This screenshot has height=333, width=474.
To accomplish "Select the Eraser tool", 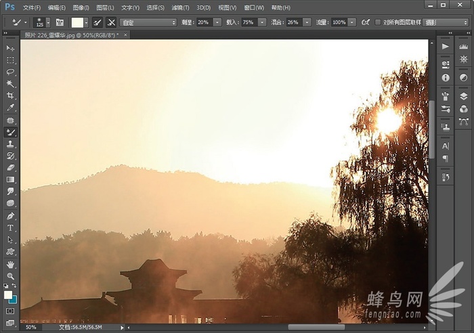I will coord(10,168).
